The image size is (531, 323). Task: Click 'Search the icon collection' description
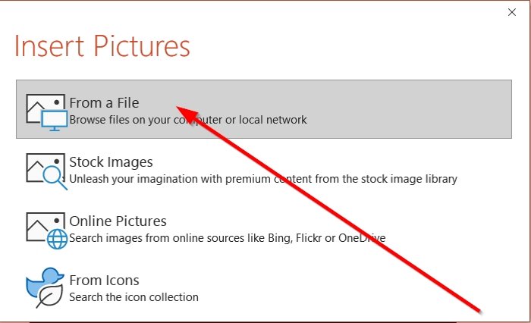pyautogui.click(x=134, y=296)
